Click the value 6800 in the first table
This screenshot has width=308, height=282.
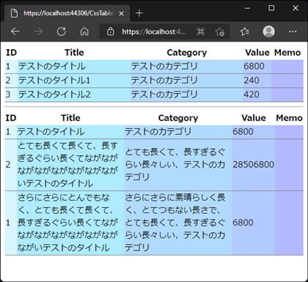coord(254,66)
